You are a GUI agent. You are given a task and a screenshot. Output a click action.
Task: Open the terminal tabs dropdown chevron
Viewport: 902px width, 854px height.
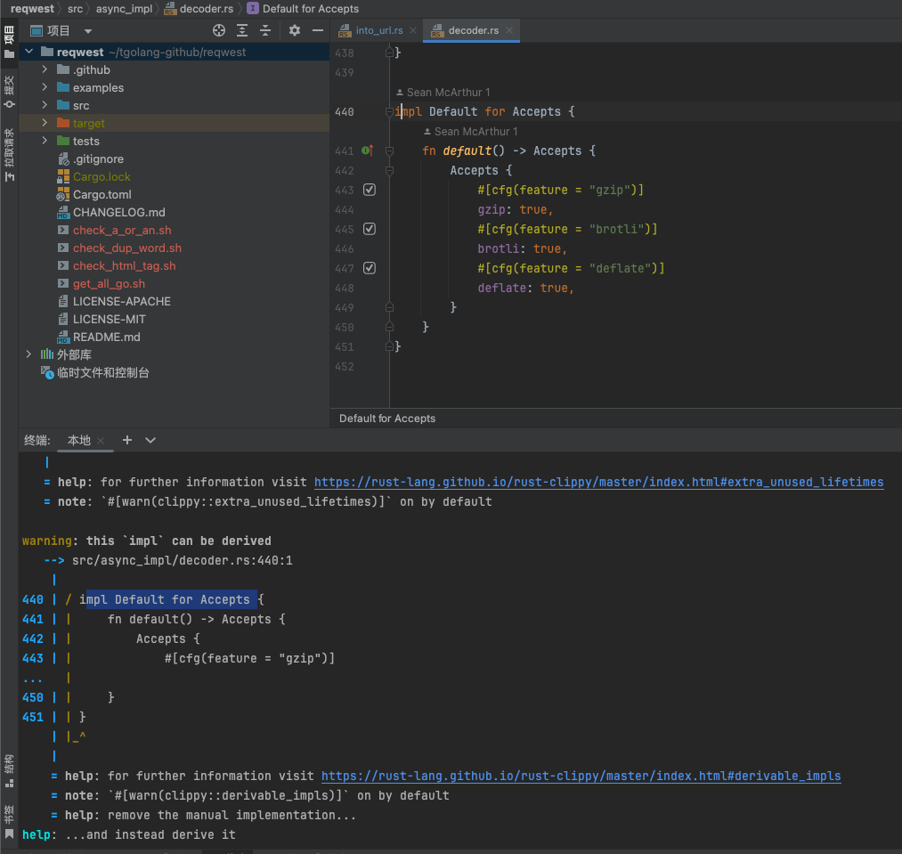point(150,440)
